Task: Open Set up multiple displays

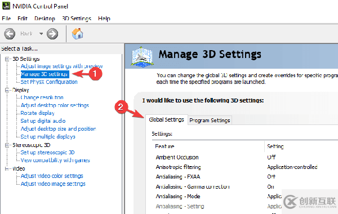Action: point(48,137)
